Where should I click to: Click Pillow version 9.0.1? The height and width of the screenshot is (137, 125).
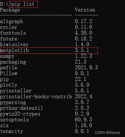coord(82,73)
